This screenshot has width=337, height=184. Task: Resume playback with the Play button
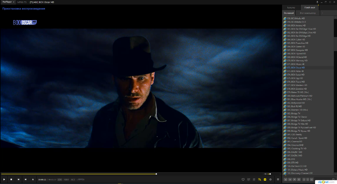pos(4,180)
